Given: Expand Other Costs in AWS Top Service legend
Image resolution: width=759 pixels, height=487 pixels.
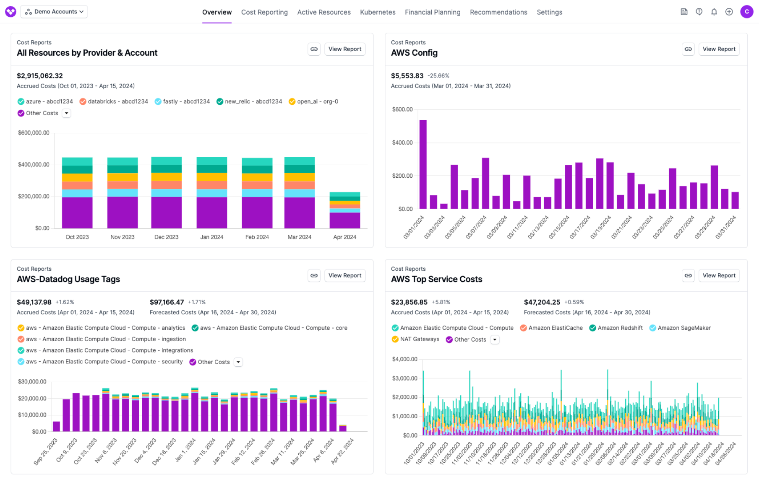Looking at the screenshot, I should (495, 339).
